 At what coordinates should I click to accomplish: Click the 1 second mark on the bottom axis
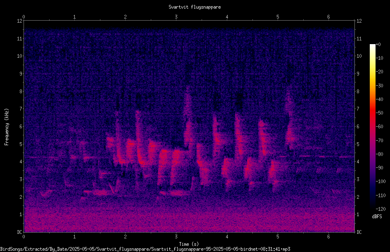[74, 237]
